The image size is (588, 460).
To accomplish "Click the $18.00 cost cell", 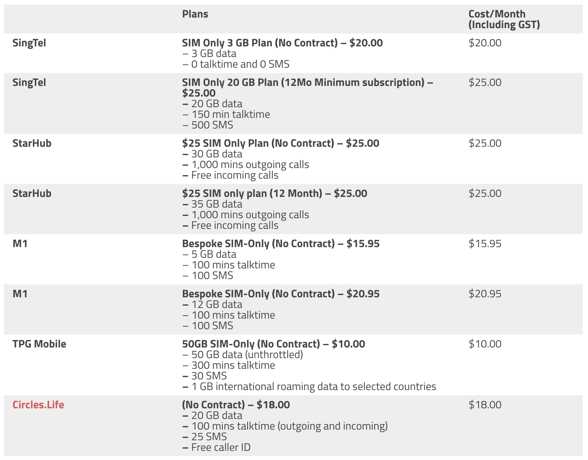I will tap(485, 405).
